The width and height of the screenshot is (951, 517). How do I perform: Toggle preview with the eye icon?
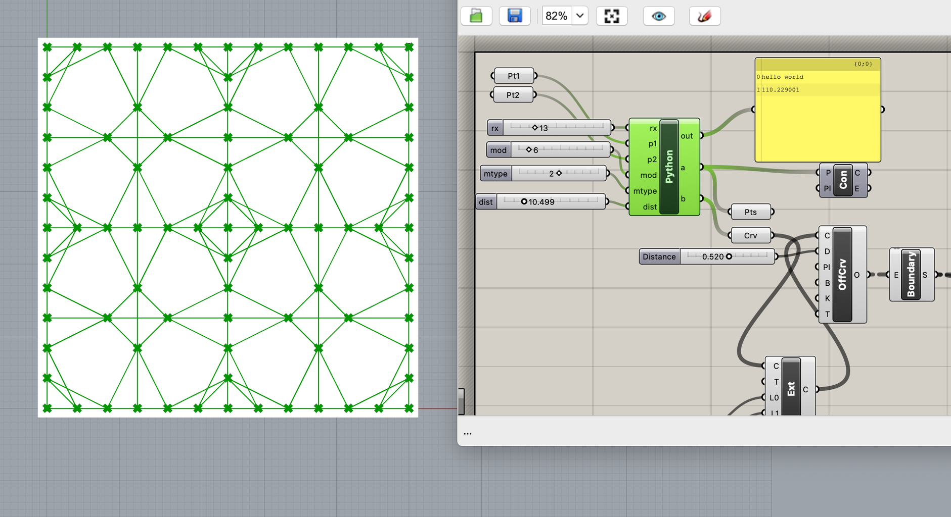[658, 16]
